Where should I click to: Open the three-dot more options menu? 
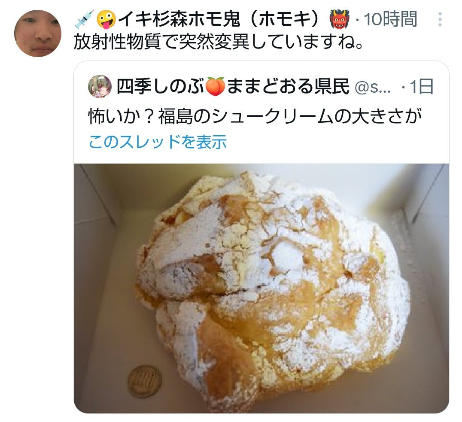[x=440, y=19]
